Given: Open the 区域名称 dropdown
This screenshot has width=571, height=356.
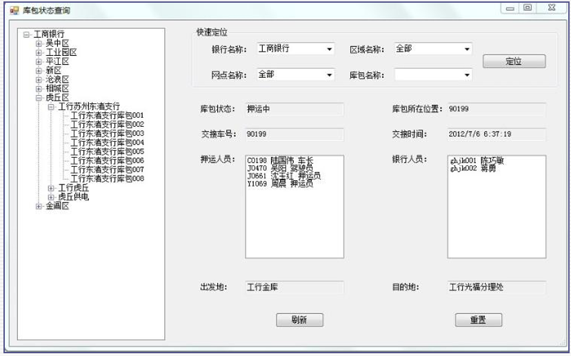Looking at the screenshot, I should click(467, 49).
